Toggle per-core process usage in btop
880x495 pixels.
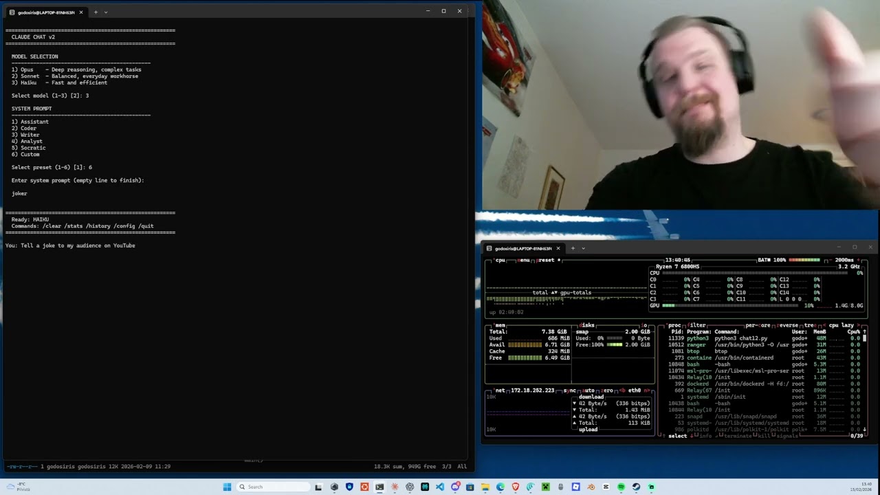tap(760, 325)
